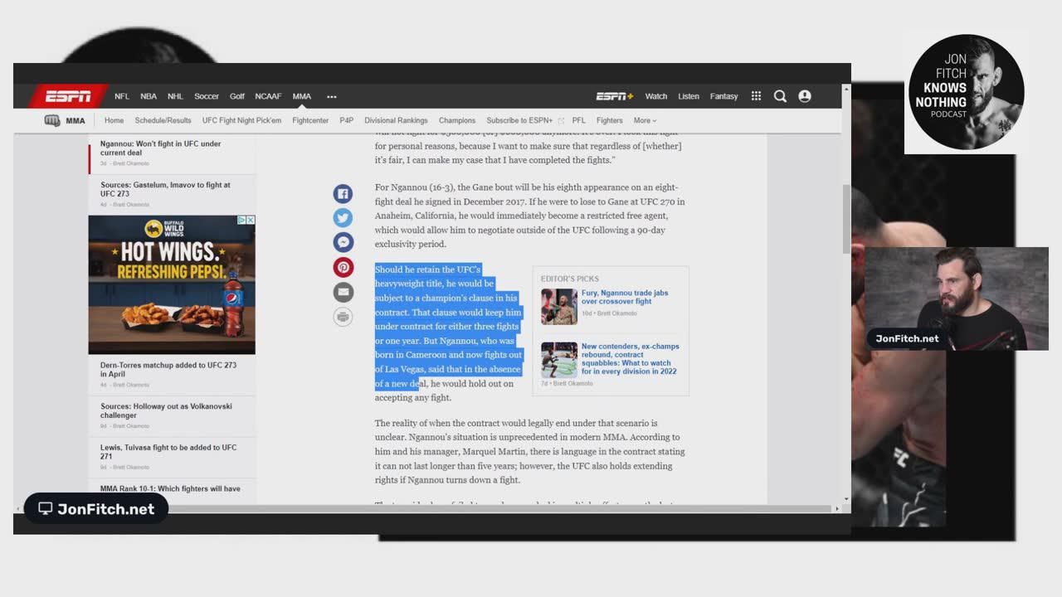Open the P4P tab
This screenshot has height=597, width=1062.
[x=347, y=120]
